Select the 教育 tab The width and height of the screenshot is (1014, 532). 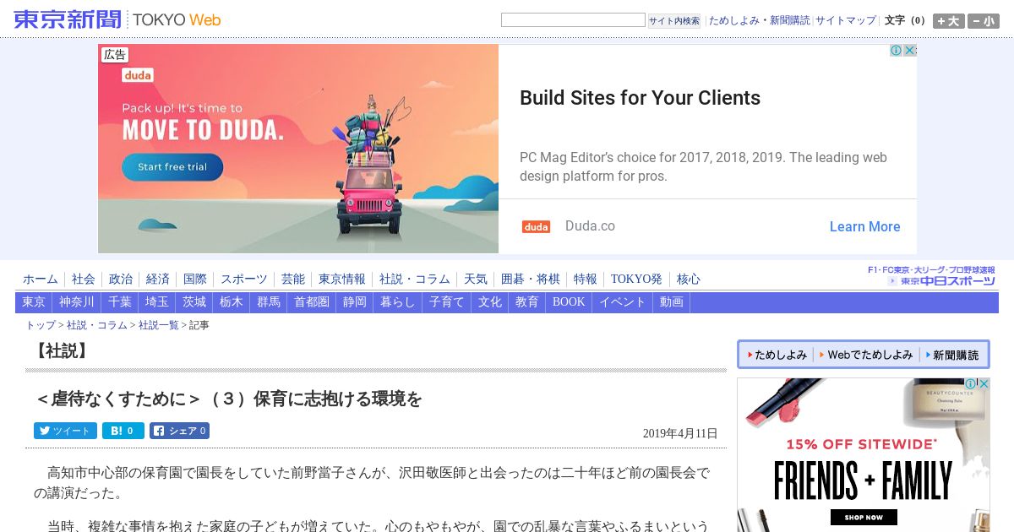[527, 302]
